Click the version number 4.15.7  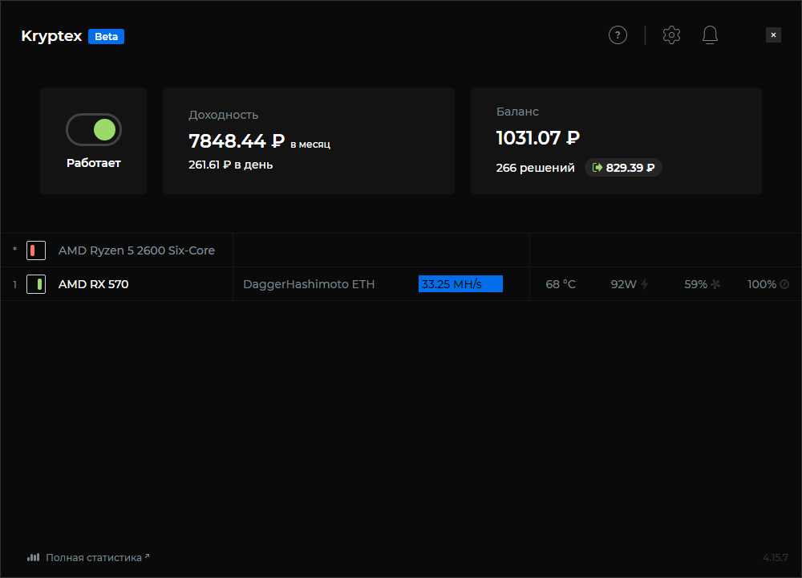tap(776, 557)
